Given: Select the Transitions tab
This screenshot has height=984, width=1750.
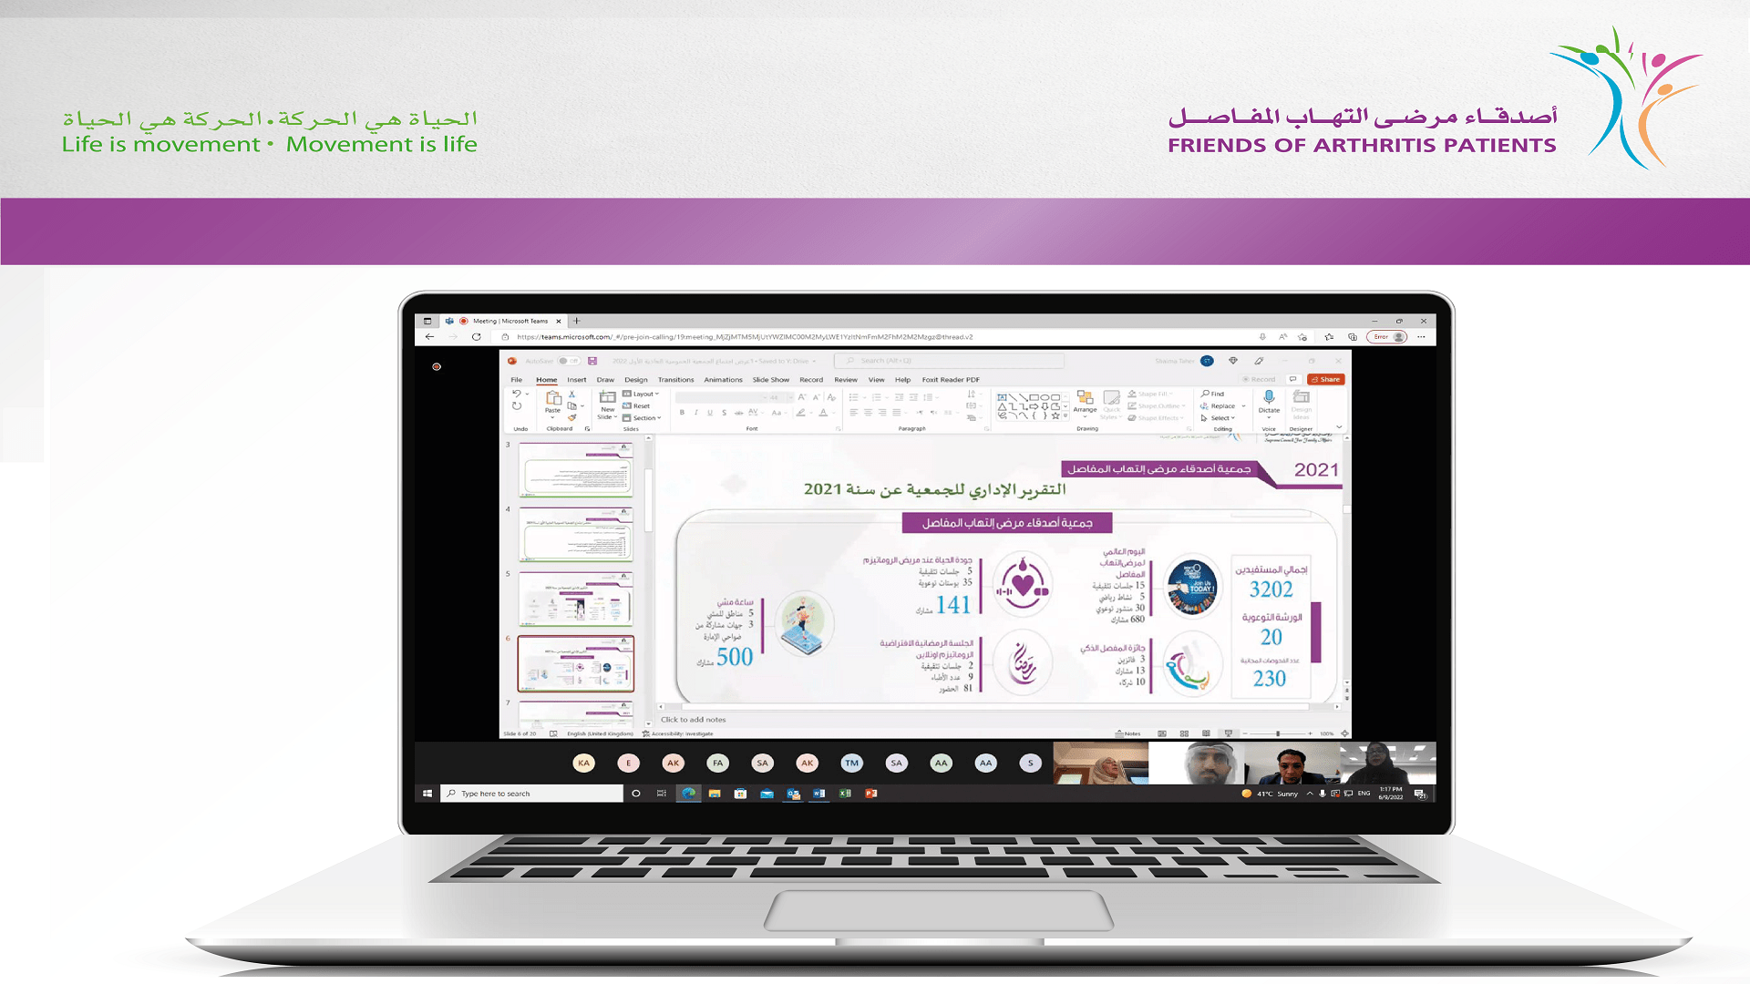Looking at the screenshot, I should pyautogui.click(x=673, y=380).
